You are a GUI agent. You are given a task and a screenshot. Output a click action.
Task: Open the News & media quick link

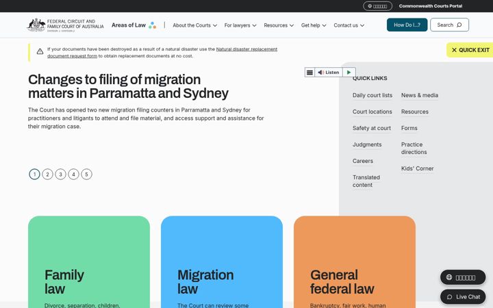420,95
